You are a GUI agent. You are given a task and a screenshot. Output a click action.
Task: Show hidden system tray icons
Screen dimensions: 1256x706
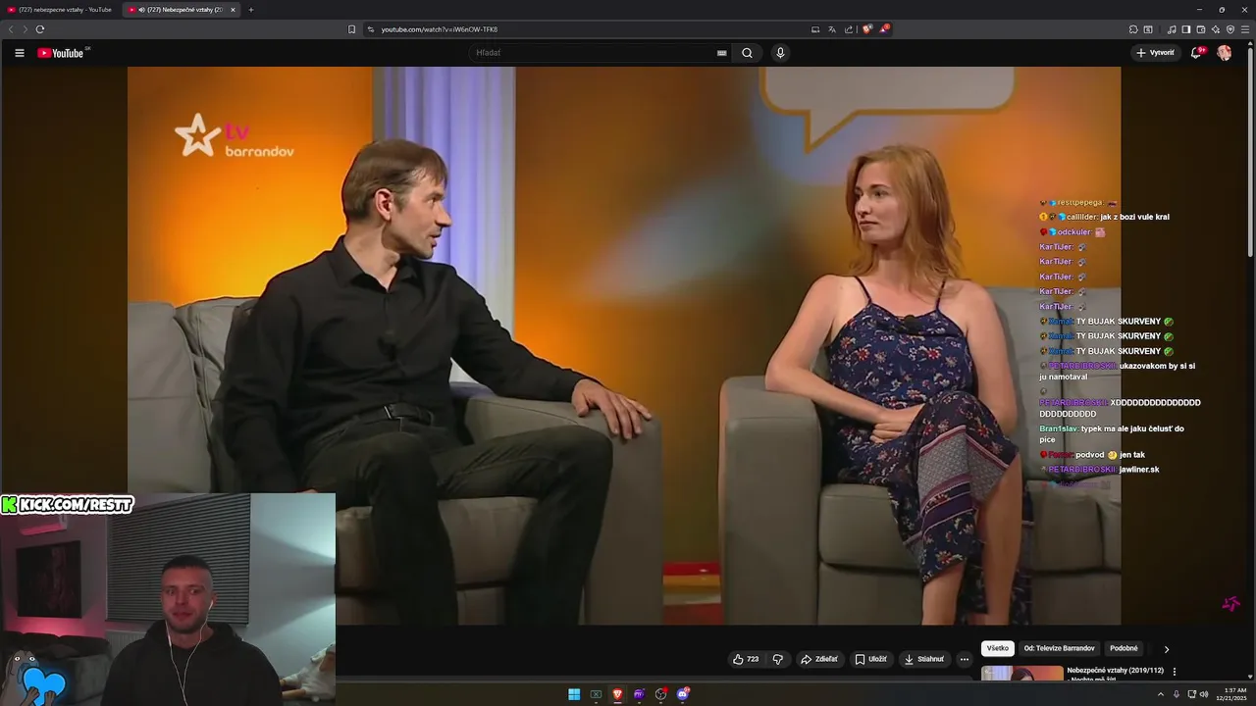[1161, 694]
